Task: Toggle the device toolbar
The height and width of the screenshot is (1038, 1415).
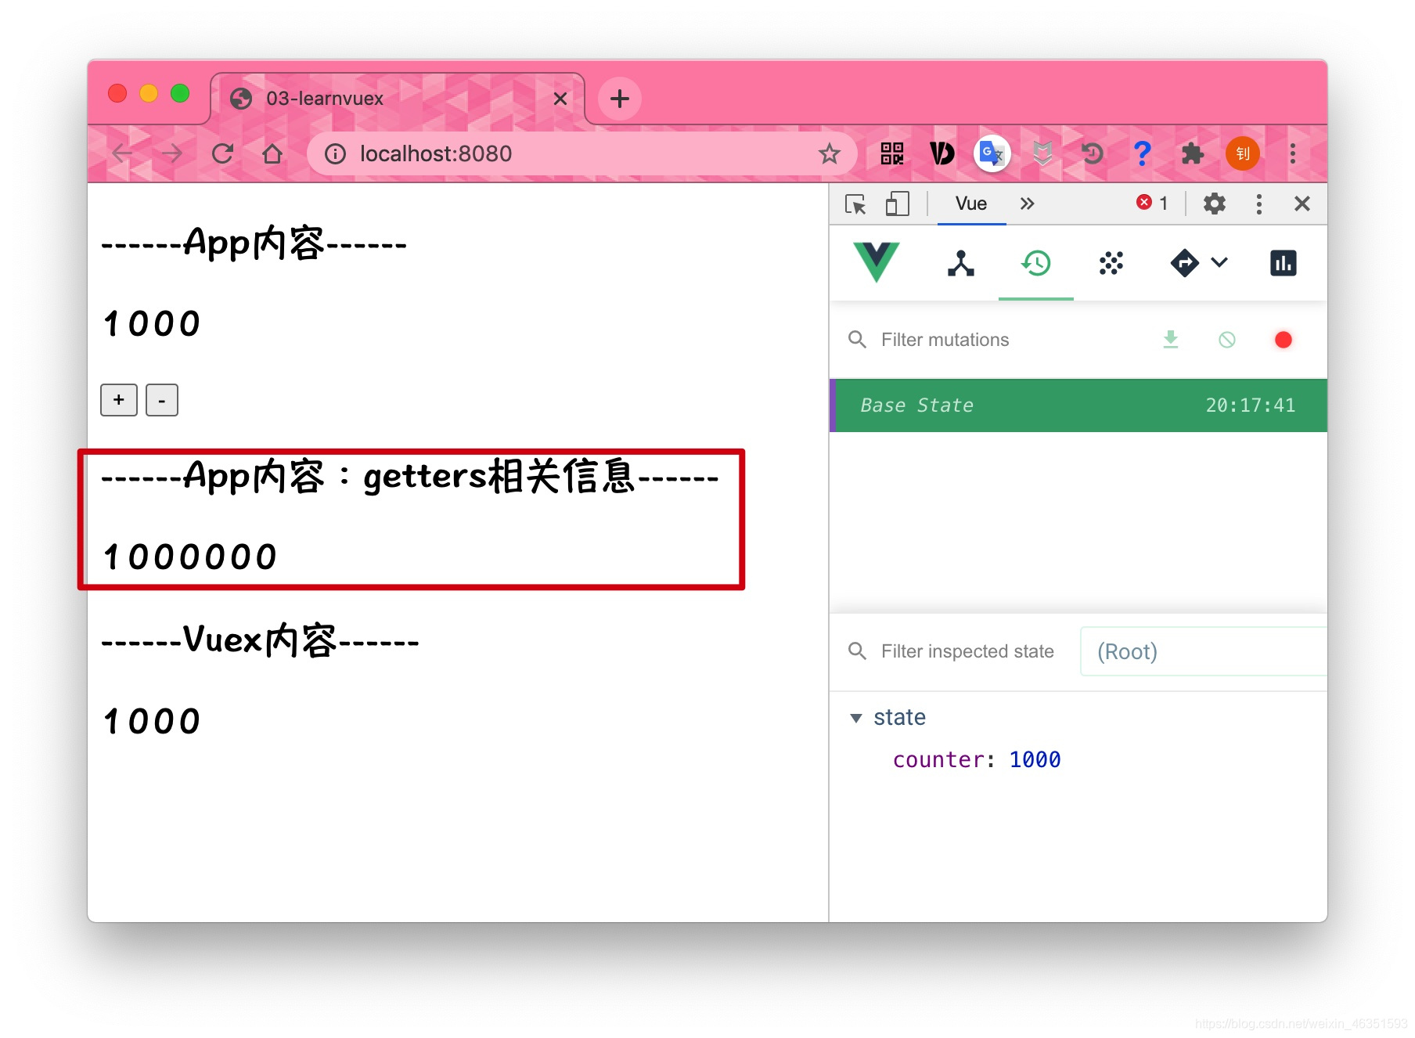Action: click(x=897, y=204)
